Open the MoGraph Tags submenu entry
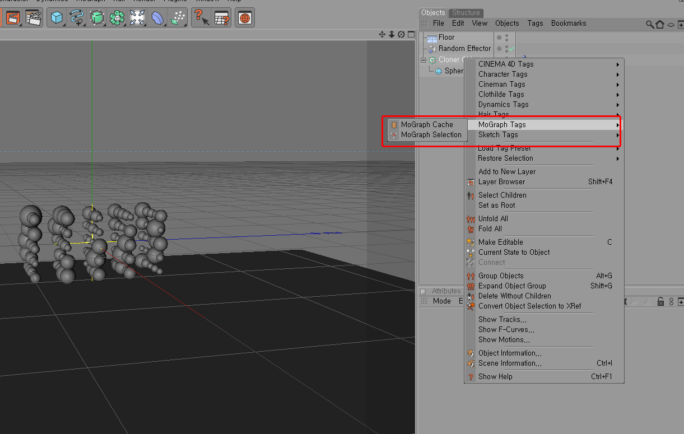Viewport: 684px width, 434px height. (x=544, y=124)
